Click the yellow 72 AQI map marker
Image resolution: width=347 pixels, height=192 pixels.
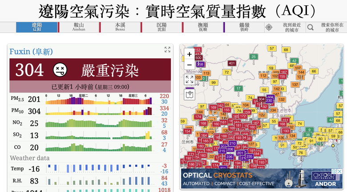[x=226, y=72]
